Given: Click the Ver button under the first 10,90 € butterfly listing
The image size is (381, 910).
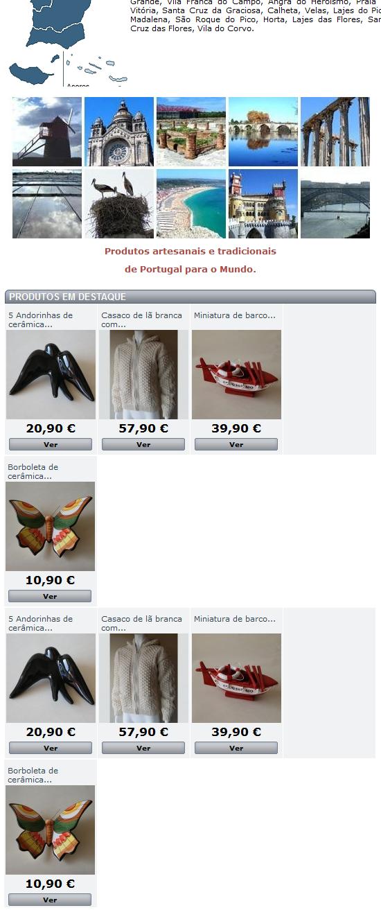Looking at the screenshot, I should [x=50, y=596].
